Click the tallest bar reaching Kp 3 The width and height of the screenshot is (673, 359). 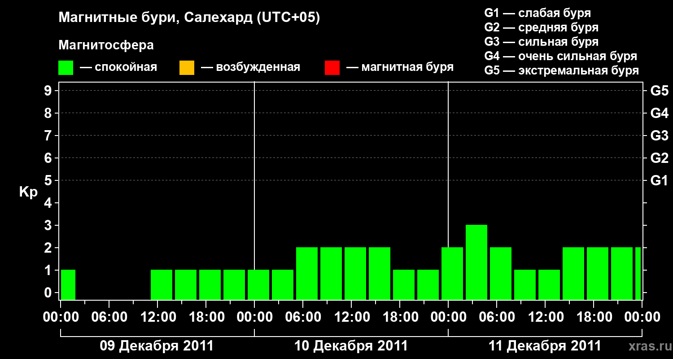click(476, 262)
